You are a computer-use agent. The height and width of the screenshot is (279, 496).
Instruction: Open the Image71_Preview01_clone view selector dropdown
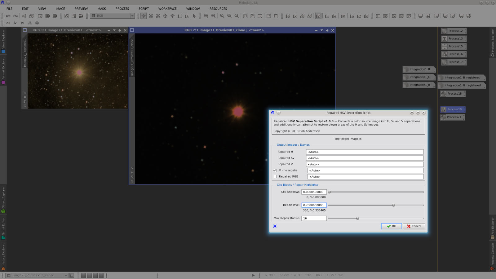tap(66, 275)
